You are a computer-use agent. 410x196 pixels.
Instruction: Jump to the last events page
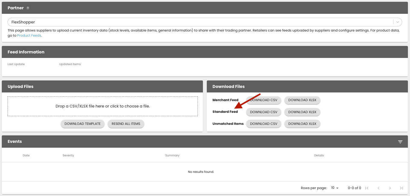point(401,188)
